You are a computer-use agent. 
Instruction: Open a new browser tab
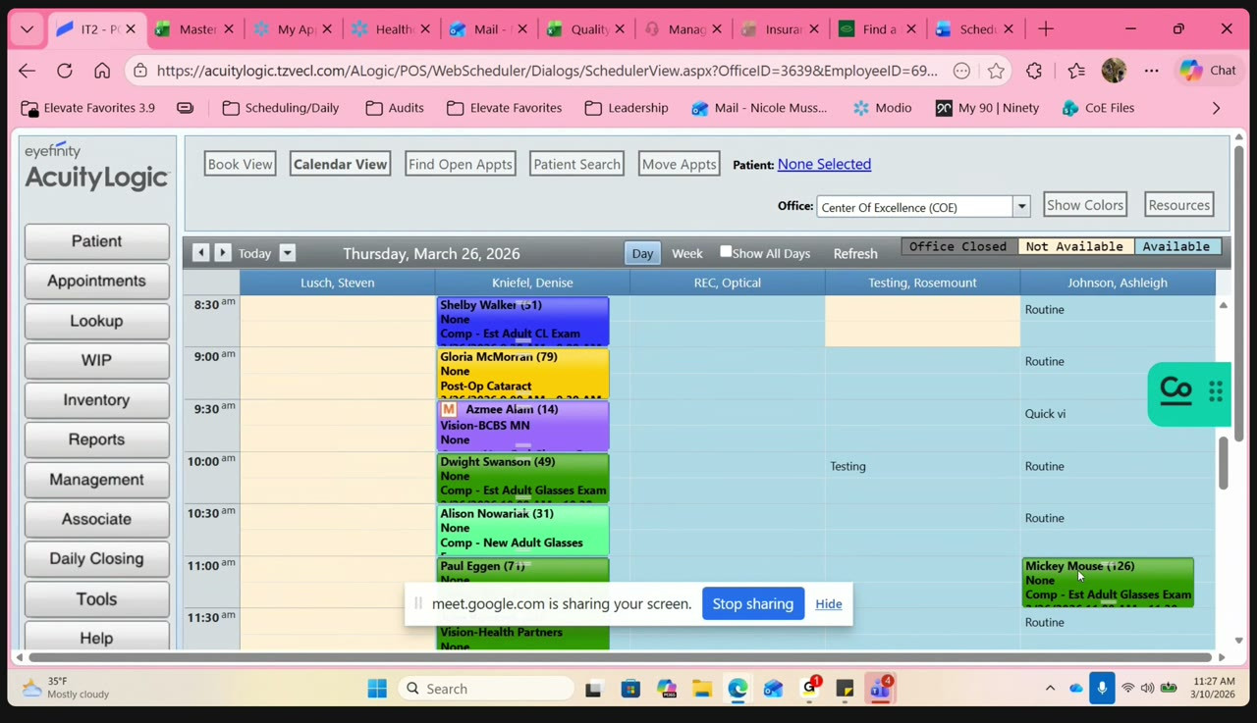[x=1046, y=29]
